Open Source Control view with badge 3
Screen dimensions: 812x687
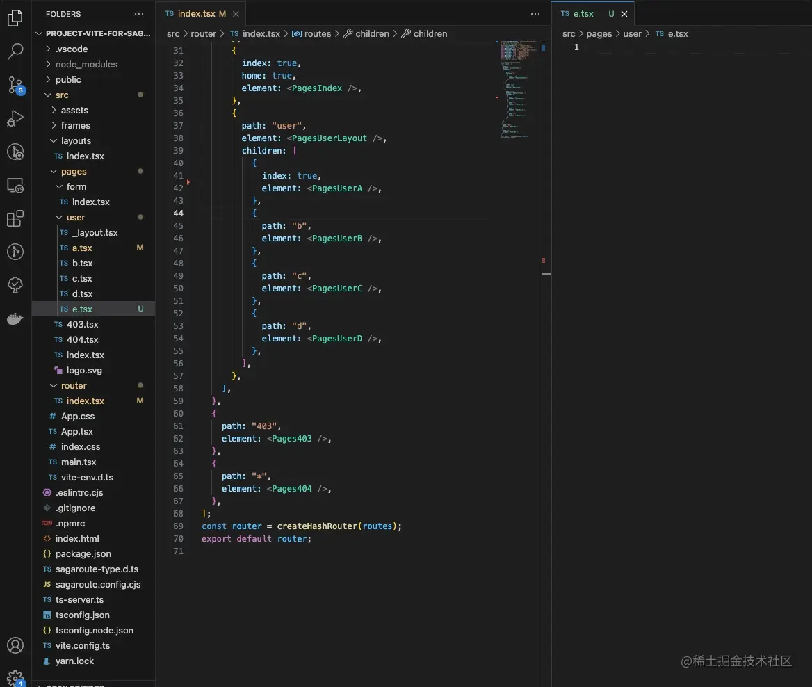(x=15, y=85)
